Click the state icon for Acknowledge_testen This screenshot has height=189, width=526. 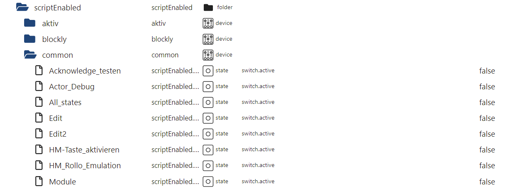[208, 71]
